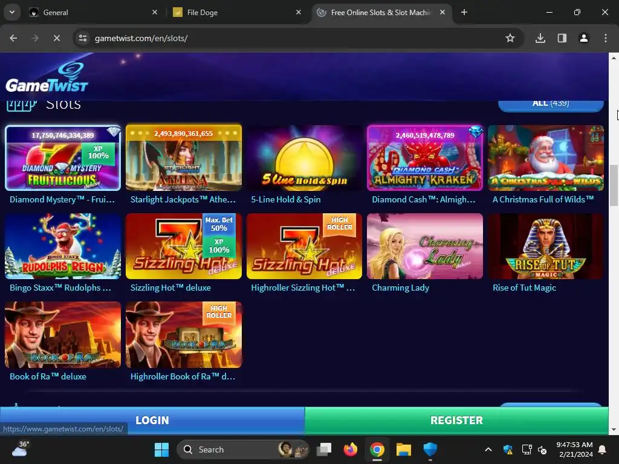This screenshot has width=619, height=464.
Task: Open Task View on the taskbar
Action: point(324,449)
